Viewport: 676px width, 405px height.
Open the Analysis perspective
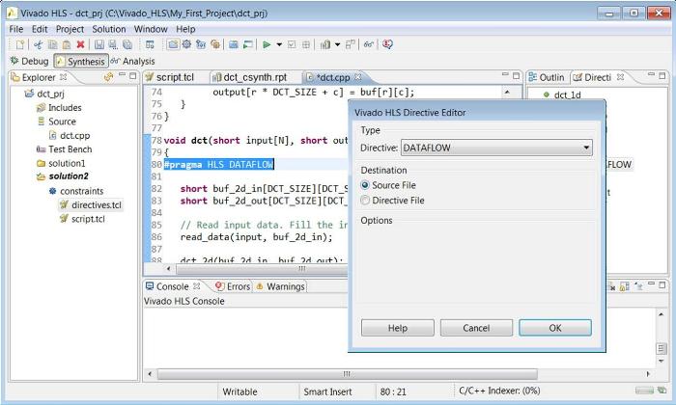[x=132, y=61]
